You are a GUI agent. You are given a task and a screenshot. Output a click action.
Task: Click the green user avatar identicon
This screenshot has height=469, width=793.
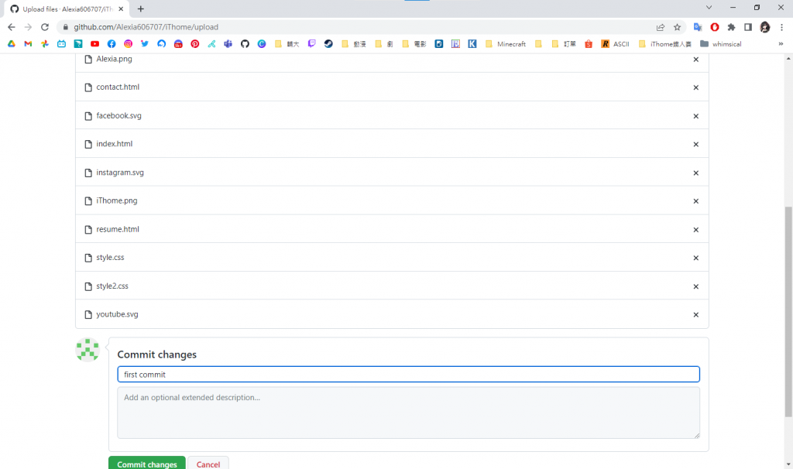click(x=88, y=350)
